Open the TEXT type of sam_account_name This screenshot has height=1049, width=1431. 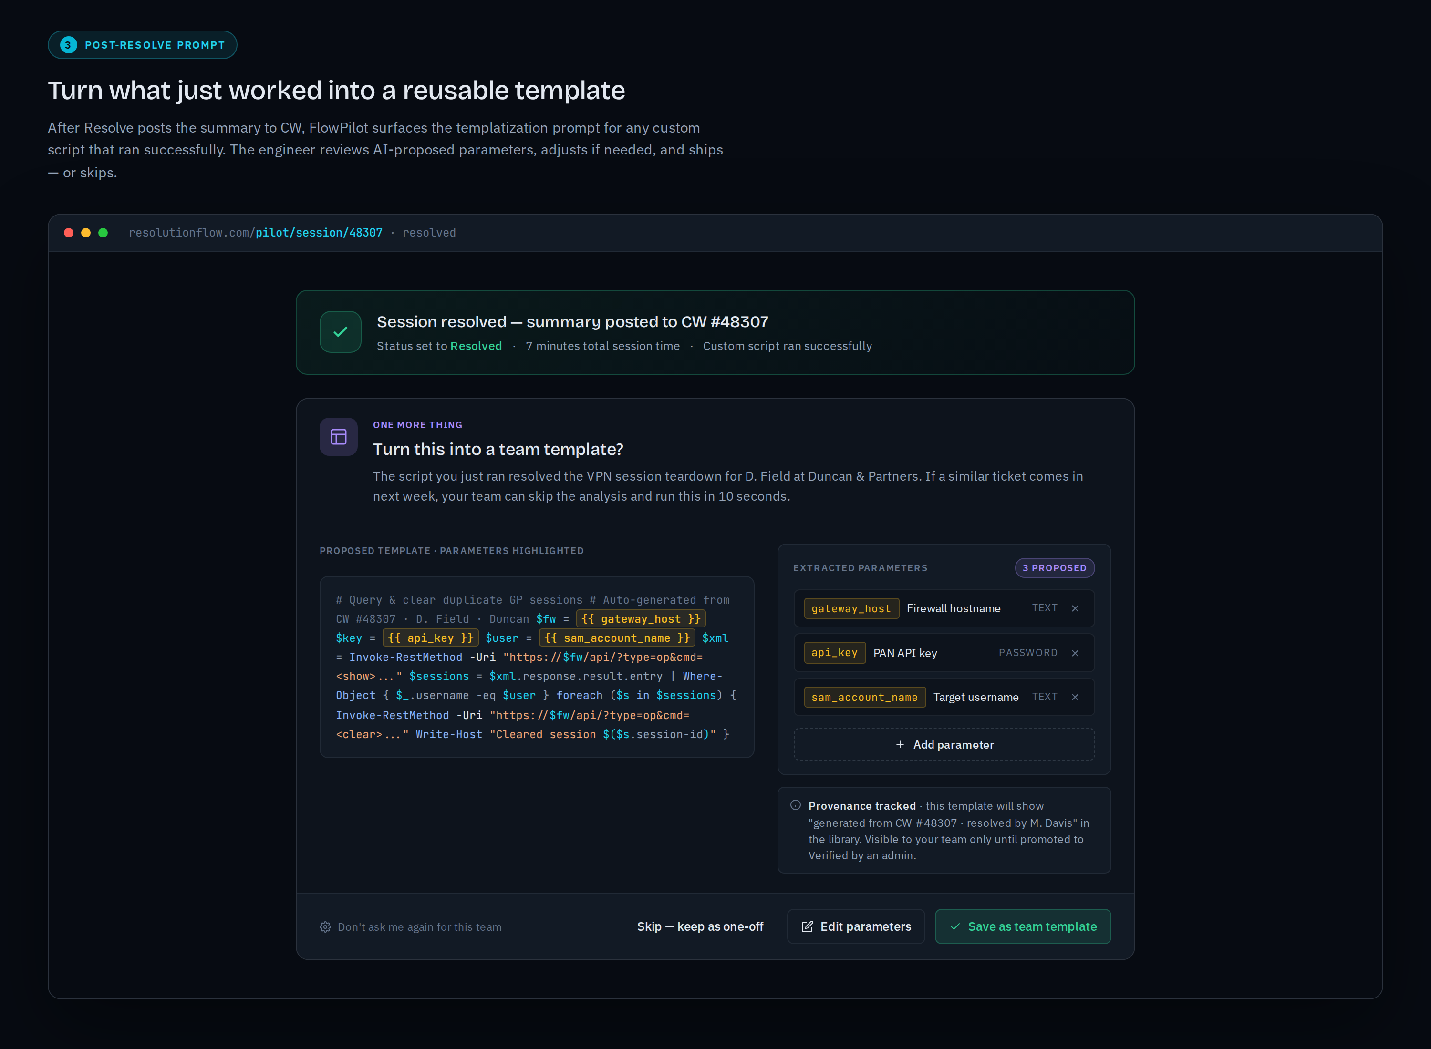[1044, 697]
